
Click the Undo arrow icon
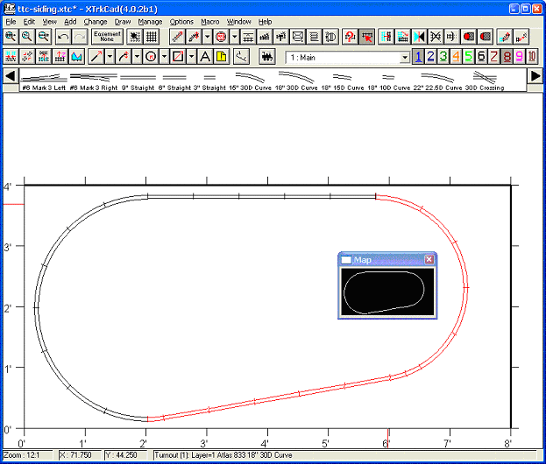coord(62,37)
